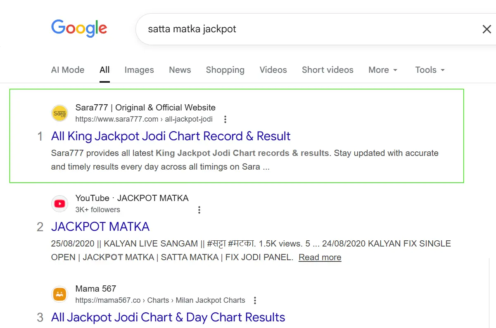Switch to AI Mode tab

[x=68, y=70]
